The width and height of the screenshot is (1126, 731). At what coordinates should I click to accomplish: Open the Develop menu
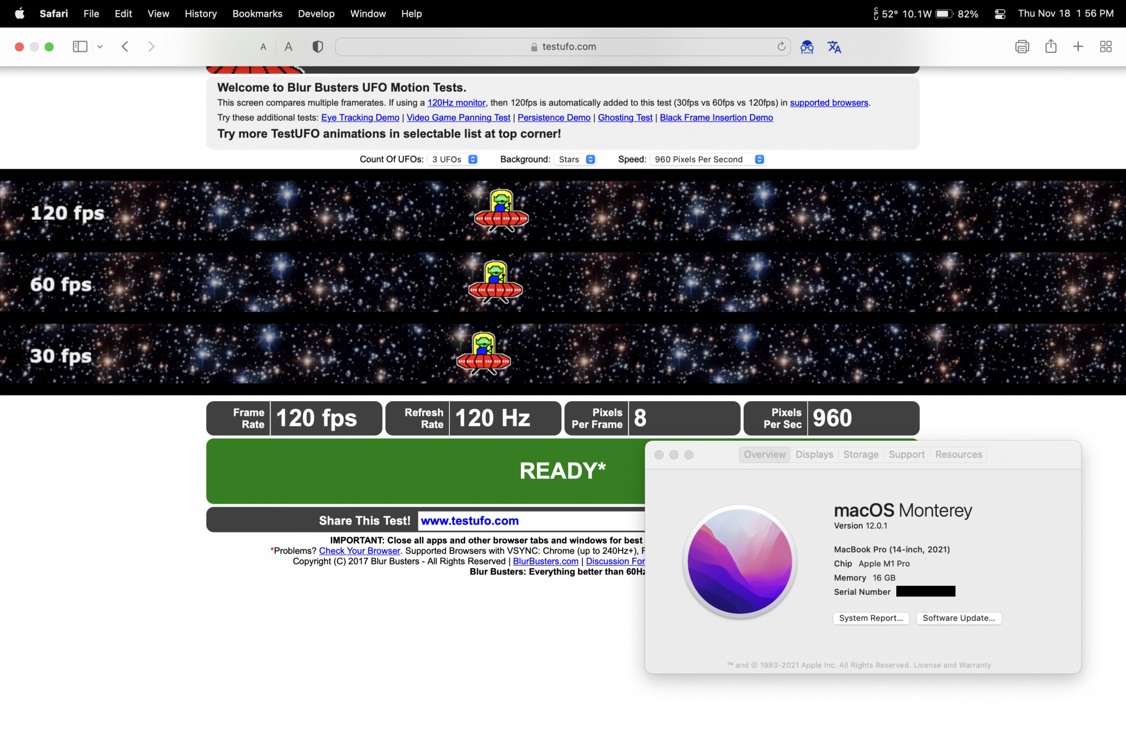pos(316,14)
